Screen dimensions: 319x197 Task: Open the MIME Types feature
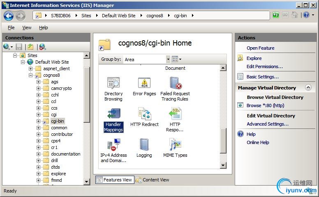(175, 148)
